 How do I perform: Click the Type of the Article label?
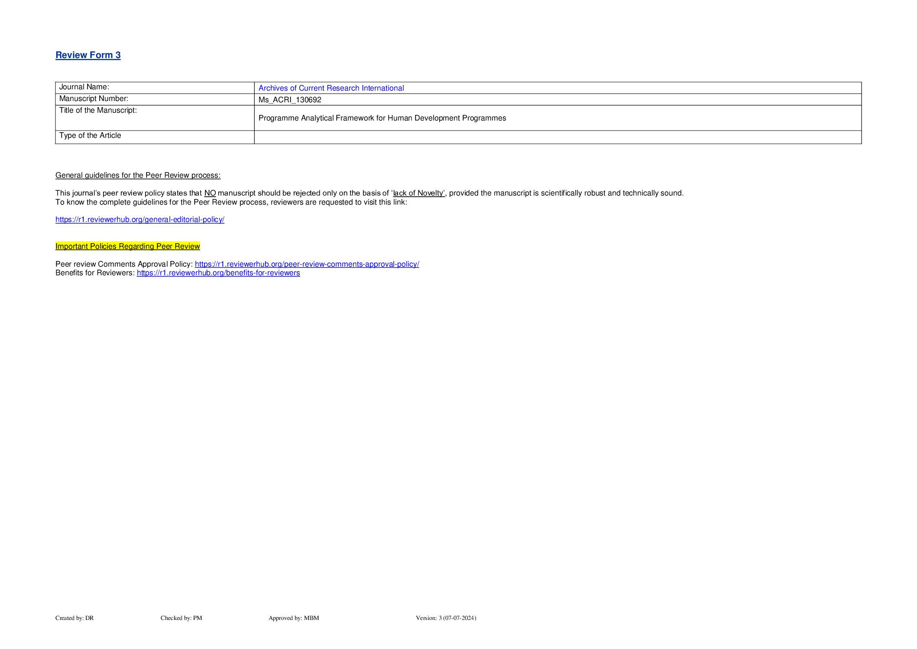[x=90, y=136]
